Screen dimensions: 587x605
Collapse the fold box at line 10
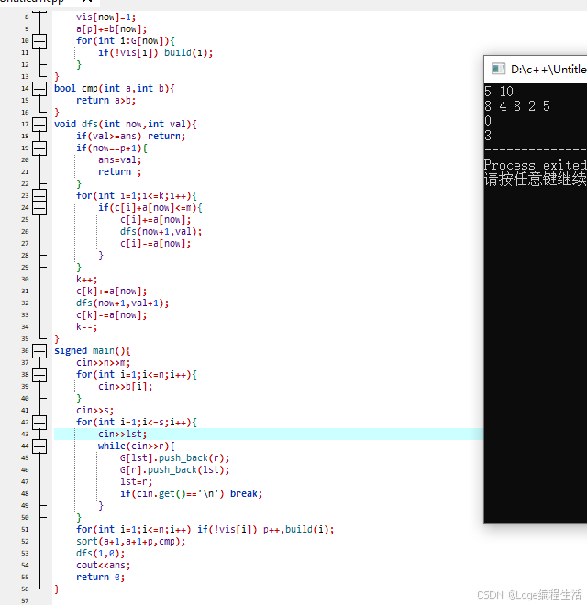pos(39,41)
